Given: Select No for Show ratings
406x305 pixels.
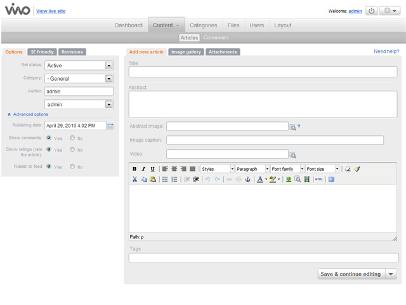Looking at the screenshot, I should pos(72,149).
